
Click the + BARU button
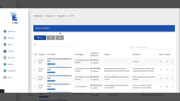40,38
